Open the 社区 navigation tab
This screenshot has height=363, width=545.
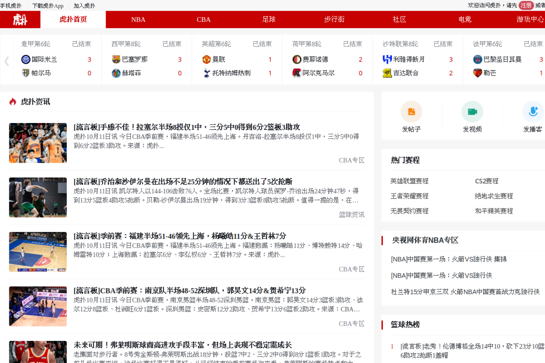pyautogui.click(x=399, y=20)
